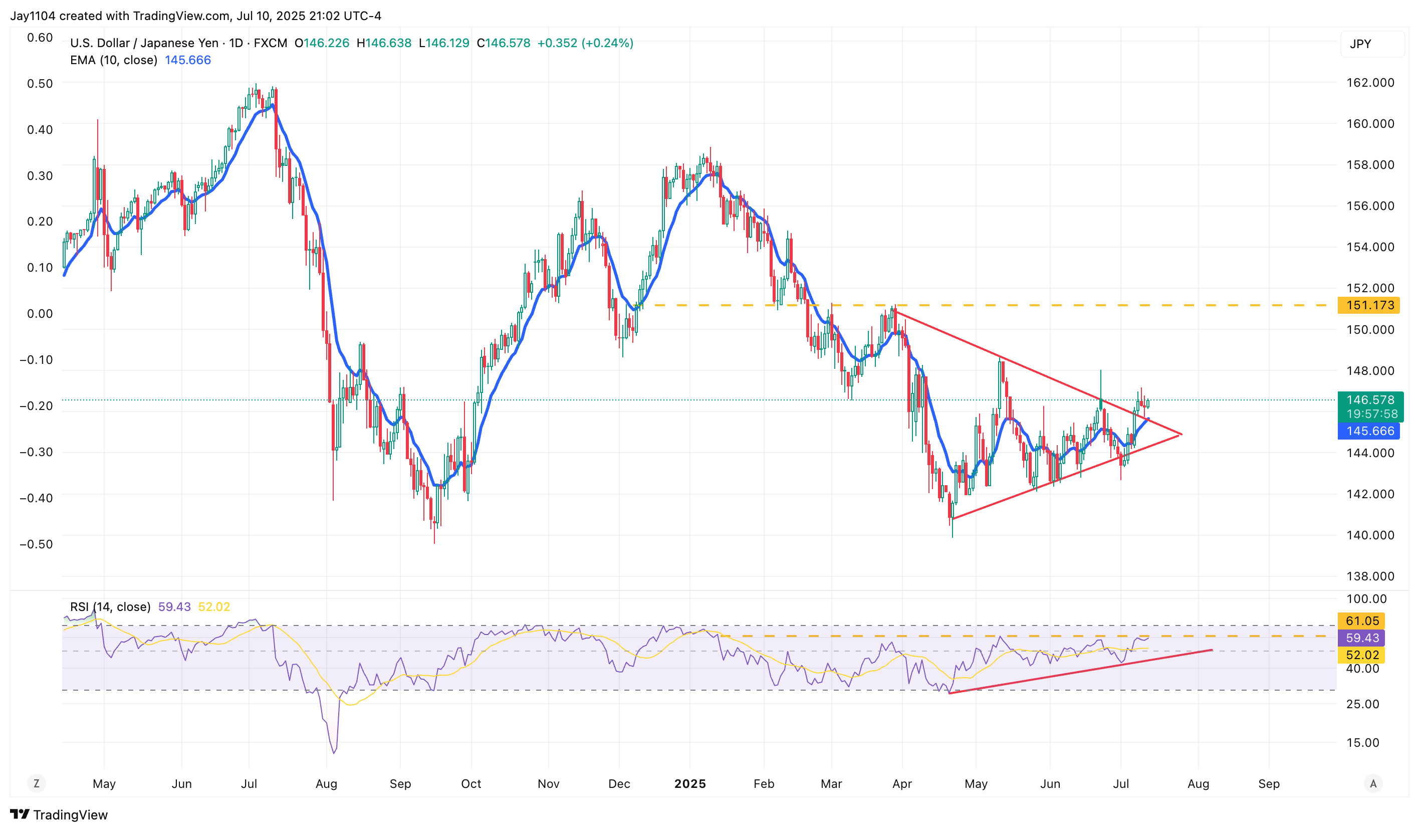Click the purple 59.43 RSI axis label
The height and width of the screenshot is (832, 1419).
click(x=1361, y=638)
